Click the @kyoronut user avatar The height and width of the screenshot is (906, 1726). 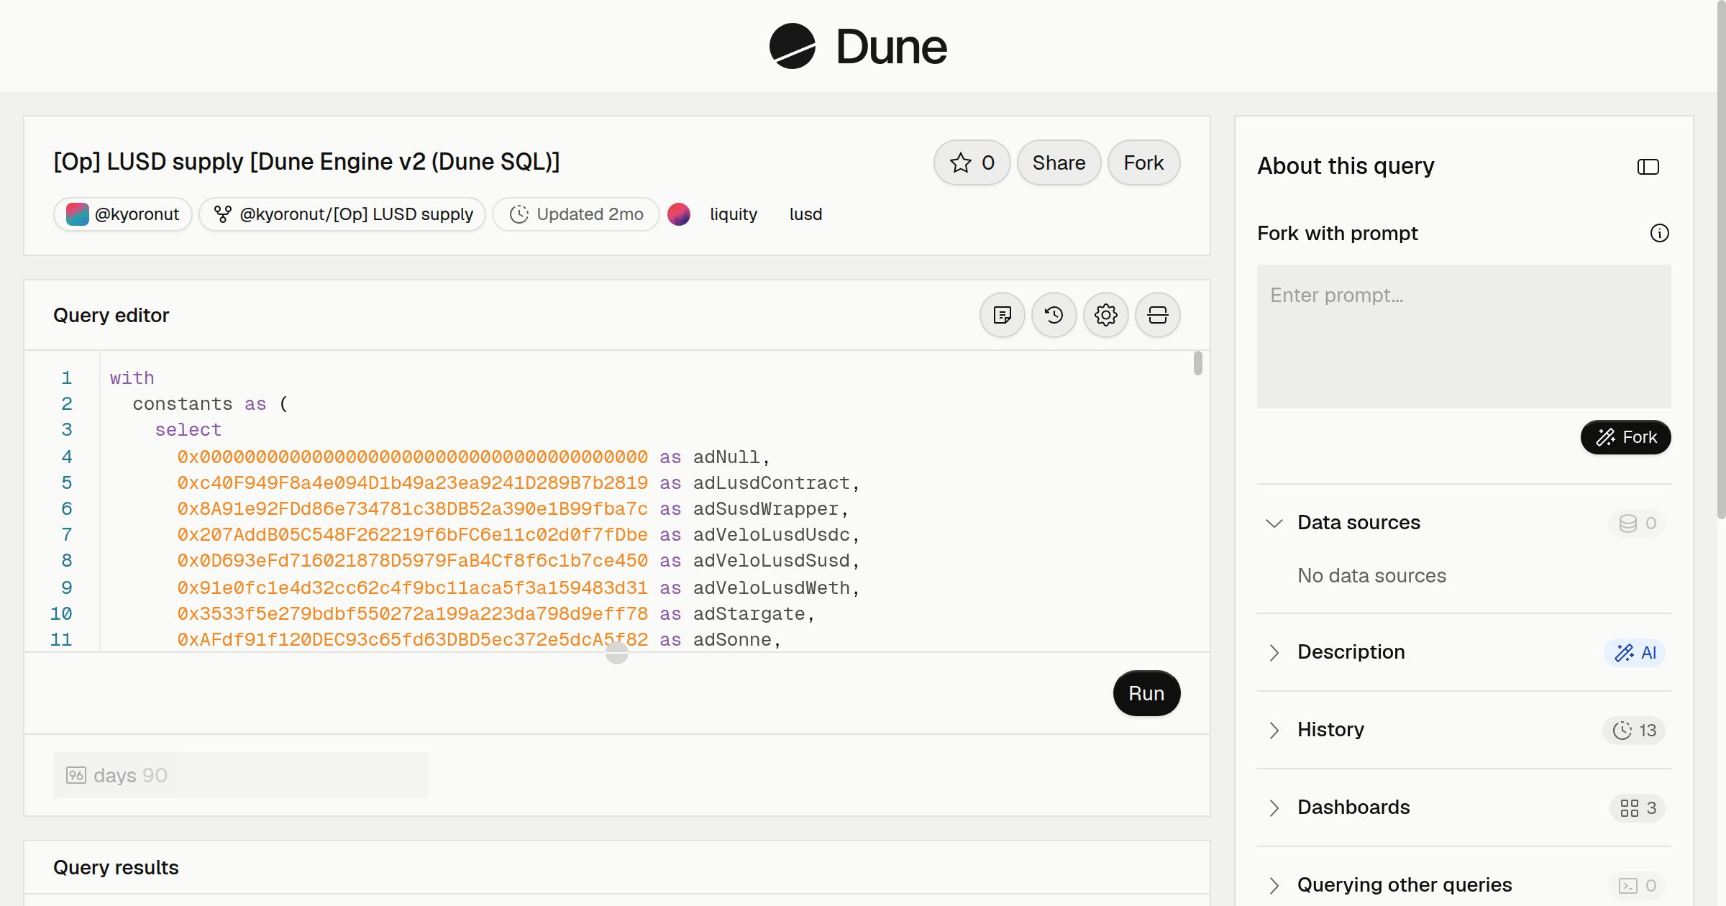coord(77,214)
